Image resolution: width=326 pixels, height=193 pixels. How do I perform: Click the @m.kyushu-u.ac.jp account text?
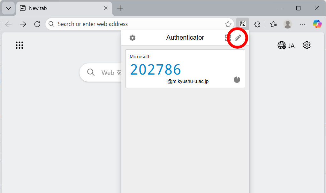click(188, 81)
